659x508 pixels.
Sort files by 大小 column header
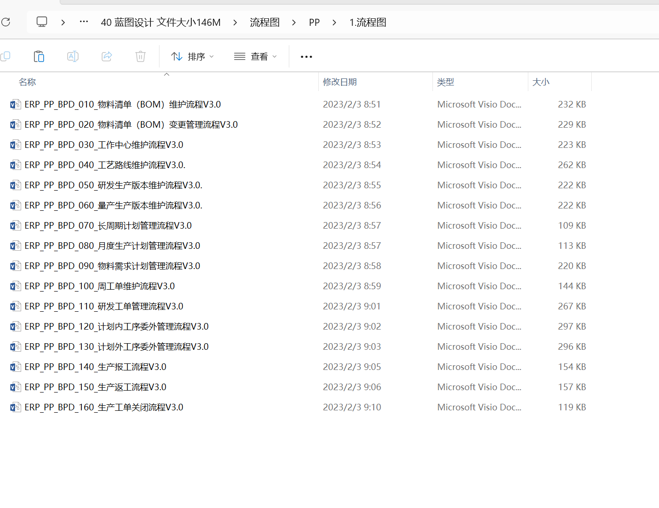click(541, 82)
